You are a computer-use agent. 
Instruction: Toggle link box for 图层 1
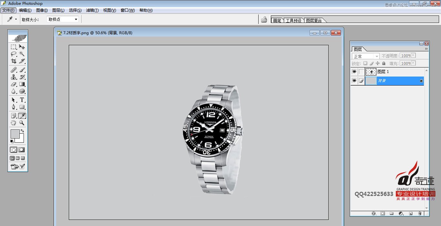(x=362, y=72)
